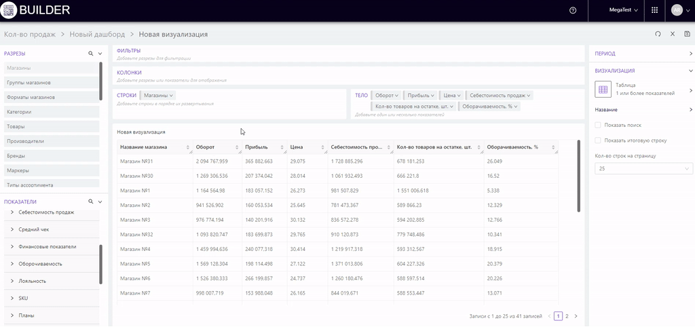This screenshot has width=695, height=327.
Task: Select the Таблица visualization type icon
Action: pos(603,89)
